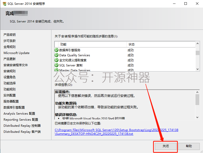Click green check icon beside Data Quality Services
The image size is (203, 153).
pyautogui.click(x=56, y=55)
